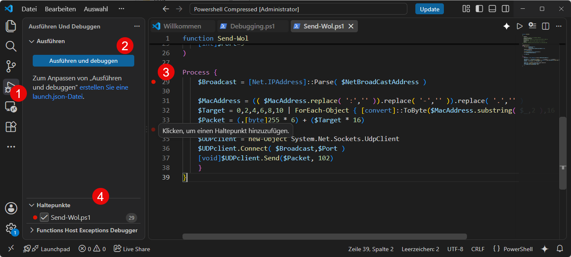Open the hidden menu bar items ellipsis

tap(121, 9)
